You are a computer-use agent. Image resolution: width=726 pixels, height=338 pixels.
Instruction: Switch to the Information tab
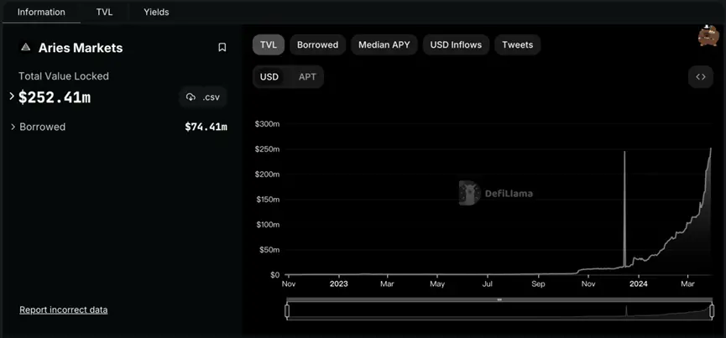pos(41,12)
